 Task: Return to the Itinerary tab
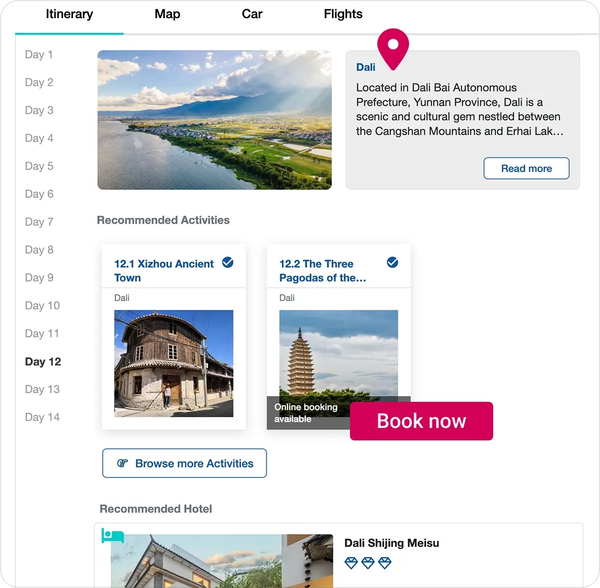69,14
